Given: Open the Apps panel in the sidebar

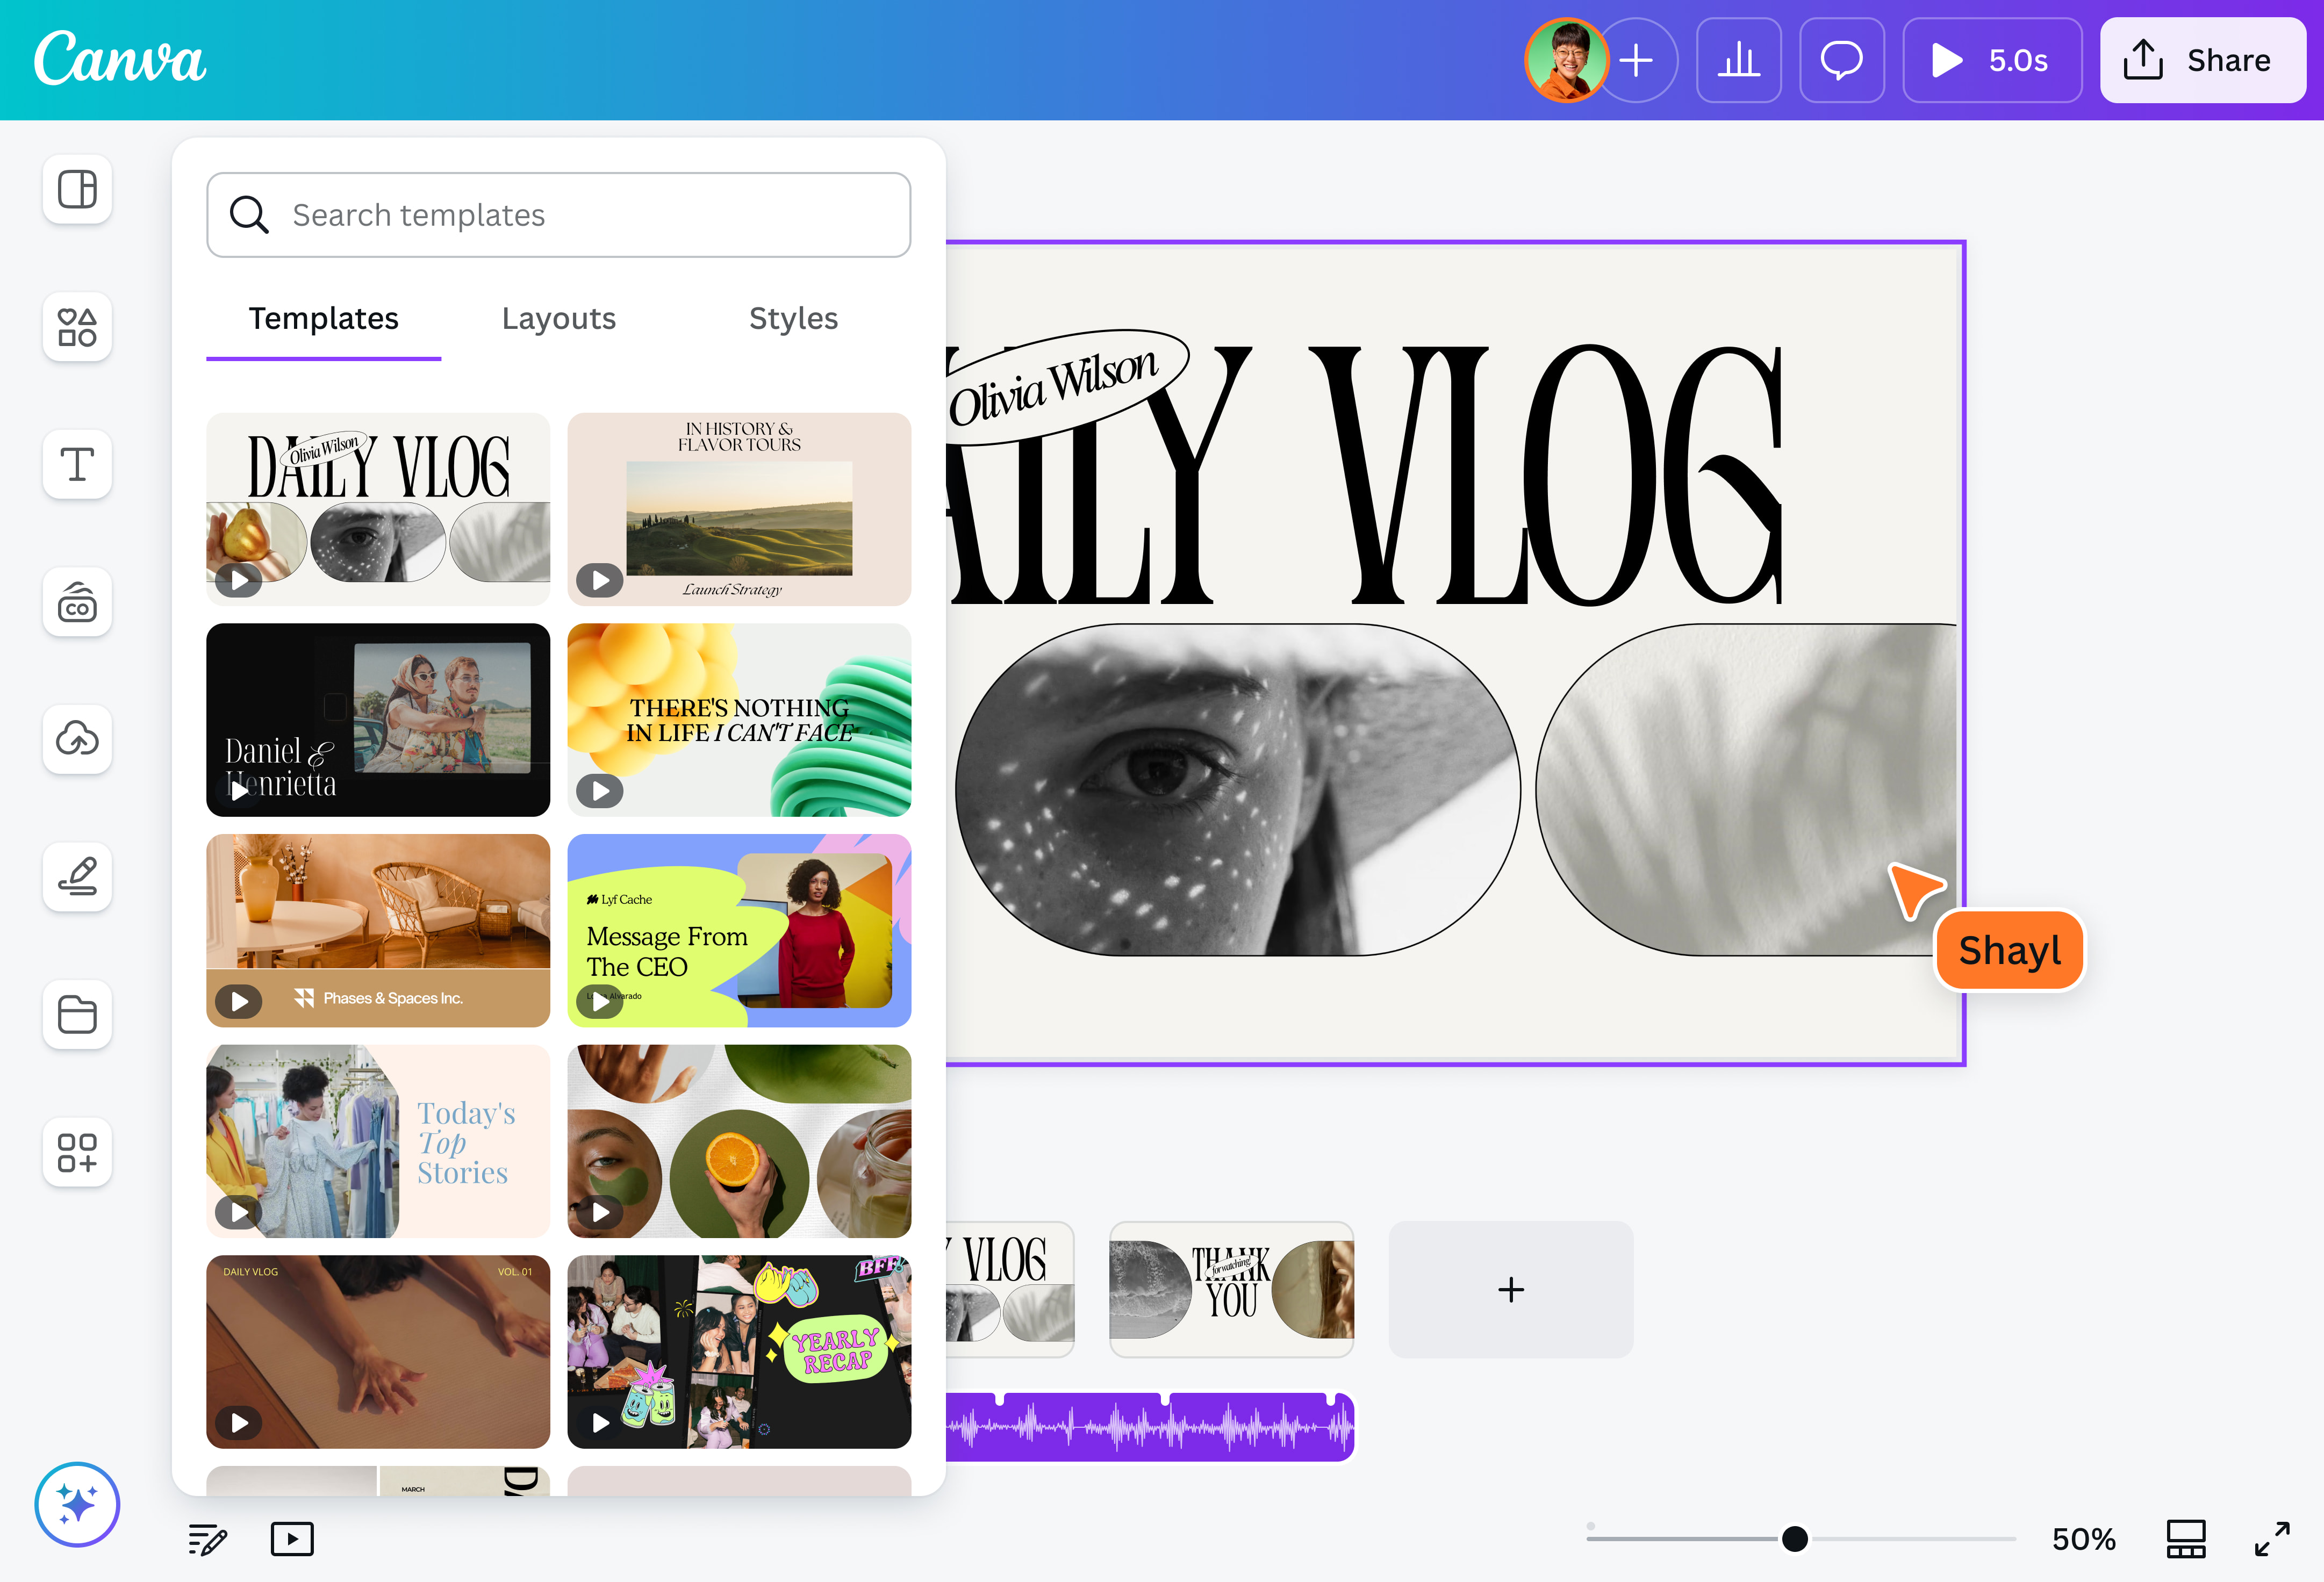Looking at the screenshot, I should point(77,1153).
